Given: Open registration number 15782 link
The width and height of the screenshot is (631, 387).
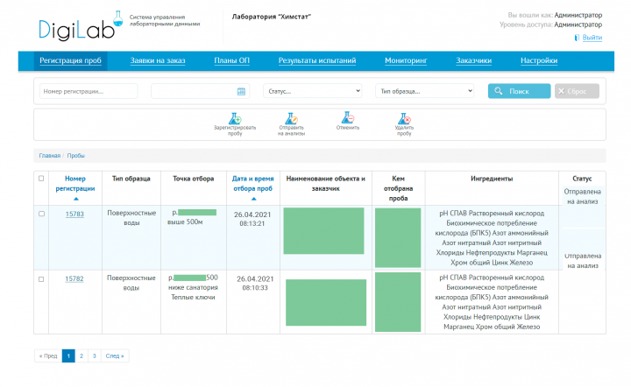Looking at the screenshot, I should click(x=74, y=278).
